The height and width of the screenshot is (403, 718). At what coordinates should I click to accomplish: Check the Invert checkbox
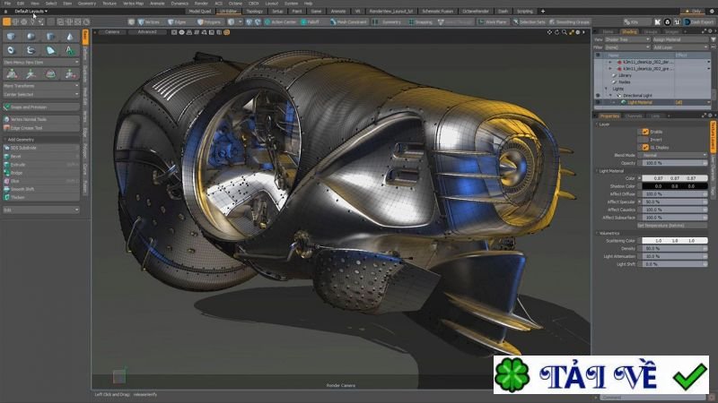tap(644, 140)
